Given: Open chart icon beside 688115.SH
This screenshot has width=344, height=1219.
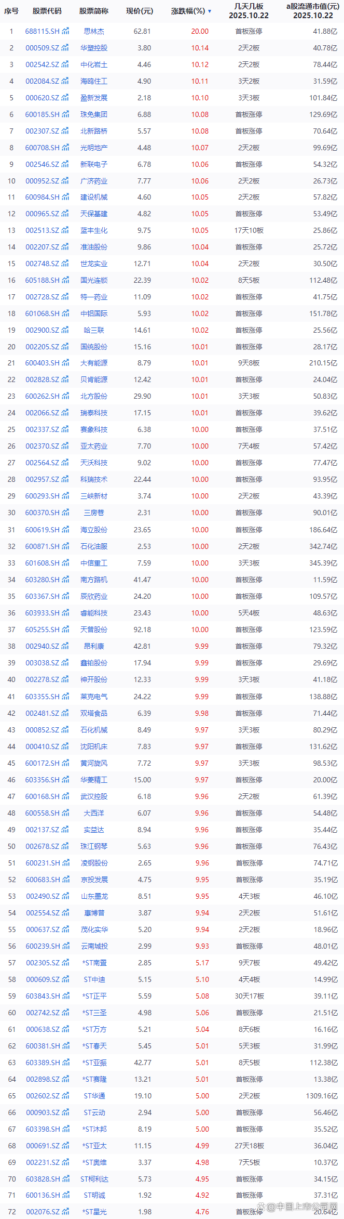Looking at the screenshot, I should click(x=65, y=31).
